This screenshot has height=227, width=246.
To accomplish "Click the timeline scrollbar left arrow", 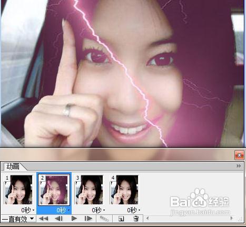I will (x=147, y=218).
